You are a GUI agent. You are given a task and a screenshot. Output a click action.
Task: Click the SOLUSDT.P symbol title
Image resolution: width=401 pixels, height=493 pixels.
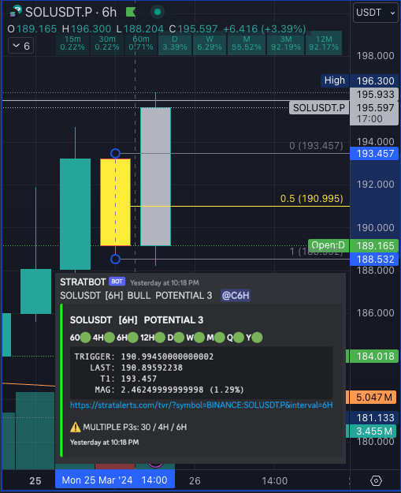click(59, 13)
